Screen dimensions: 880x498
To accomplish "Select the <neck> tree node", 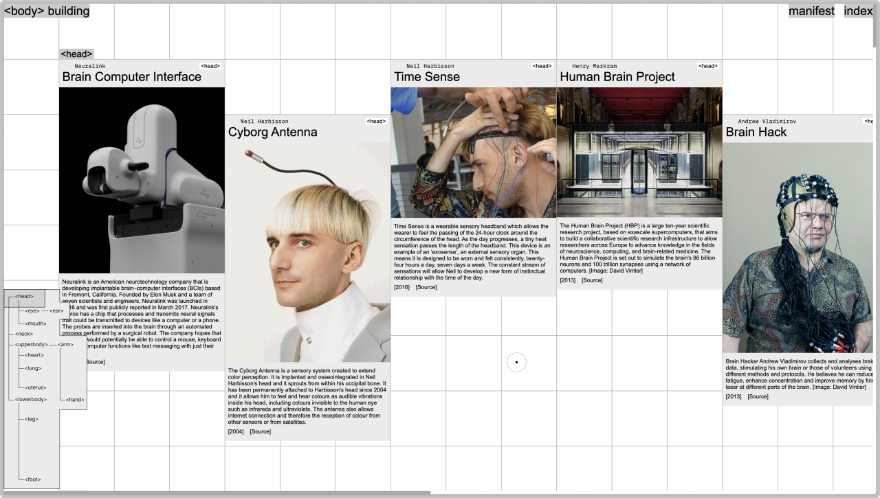I will 24,334.
